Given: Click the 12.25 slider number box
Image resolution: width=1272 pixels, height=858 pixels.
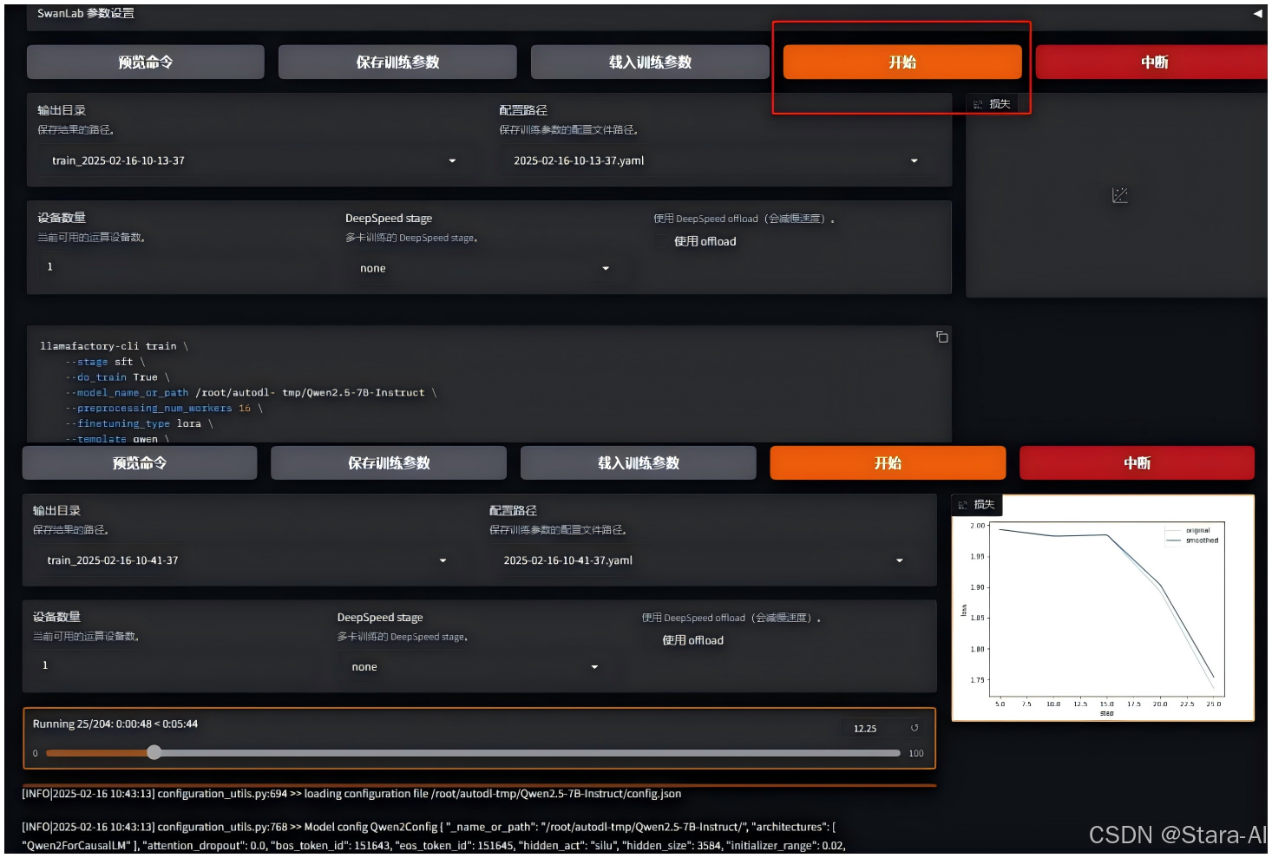Looking at the screenshot, I should (x=873, y=729).
